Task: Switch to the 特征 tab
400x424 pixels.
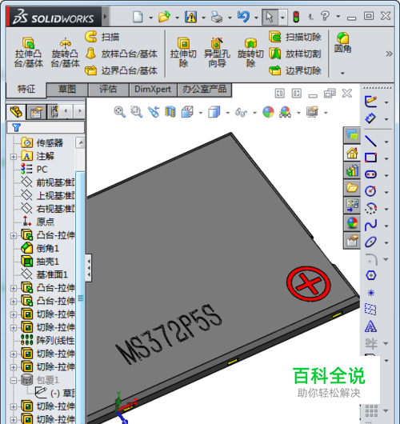Action: click(x=26, y=90)
